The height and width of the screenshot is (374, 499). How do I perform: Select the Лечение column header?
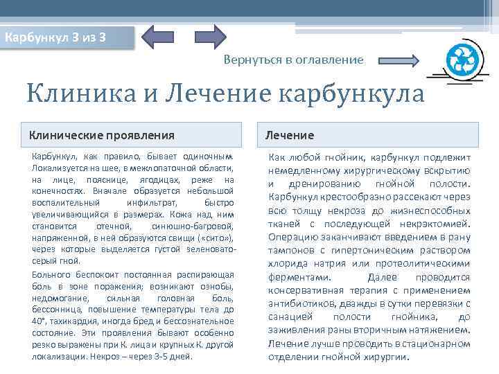[x=367, y=135]
